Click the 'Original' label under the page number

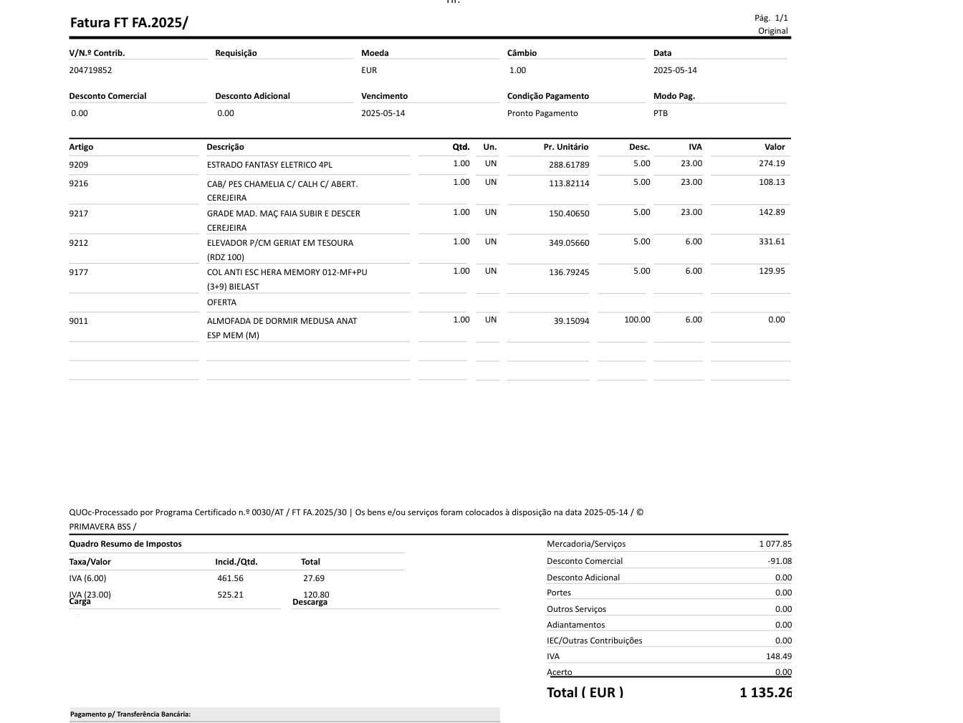coord(773,31)
